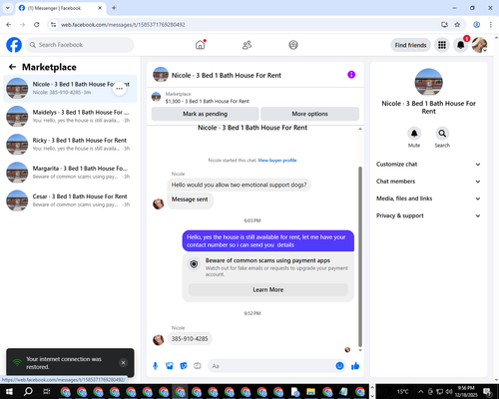Click the message '385-910-4285'
Viewport: 499px width, 399px height.
click(190, 339)
